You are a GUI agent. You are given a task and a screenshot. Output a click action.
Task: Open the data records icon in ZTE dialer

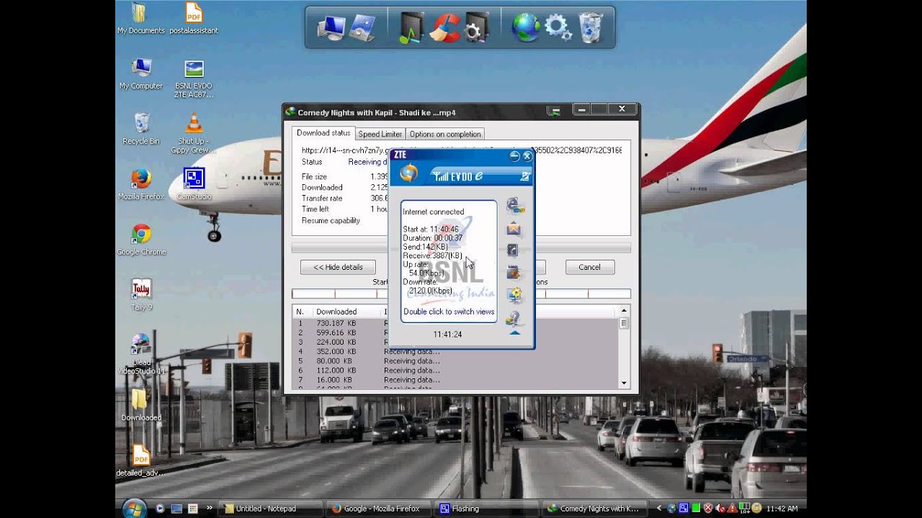point(514,273)
